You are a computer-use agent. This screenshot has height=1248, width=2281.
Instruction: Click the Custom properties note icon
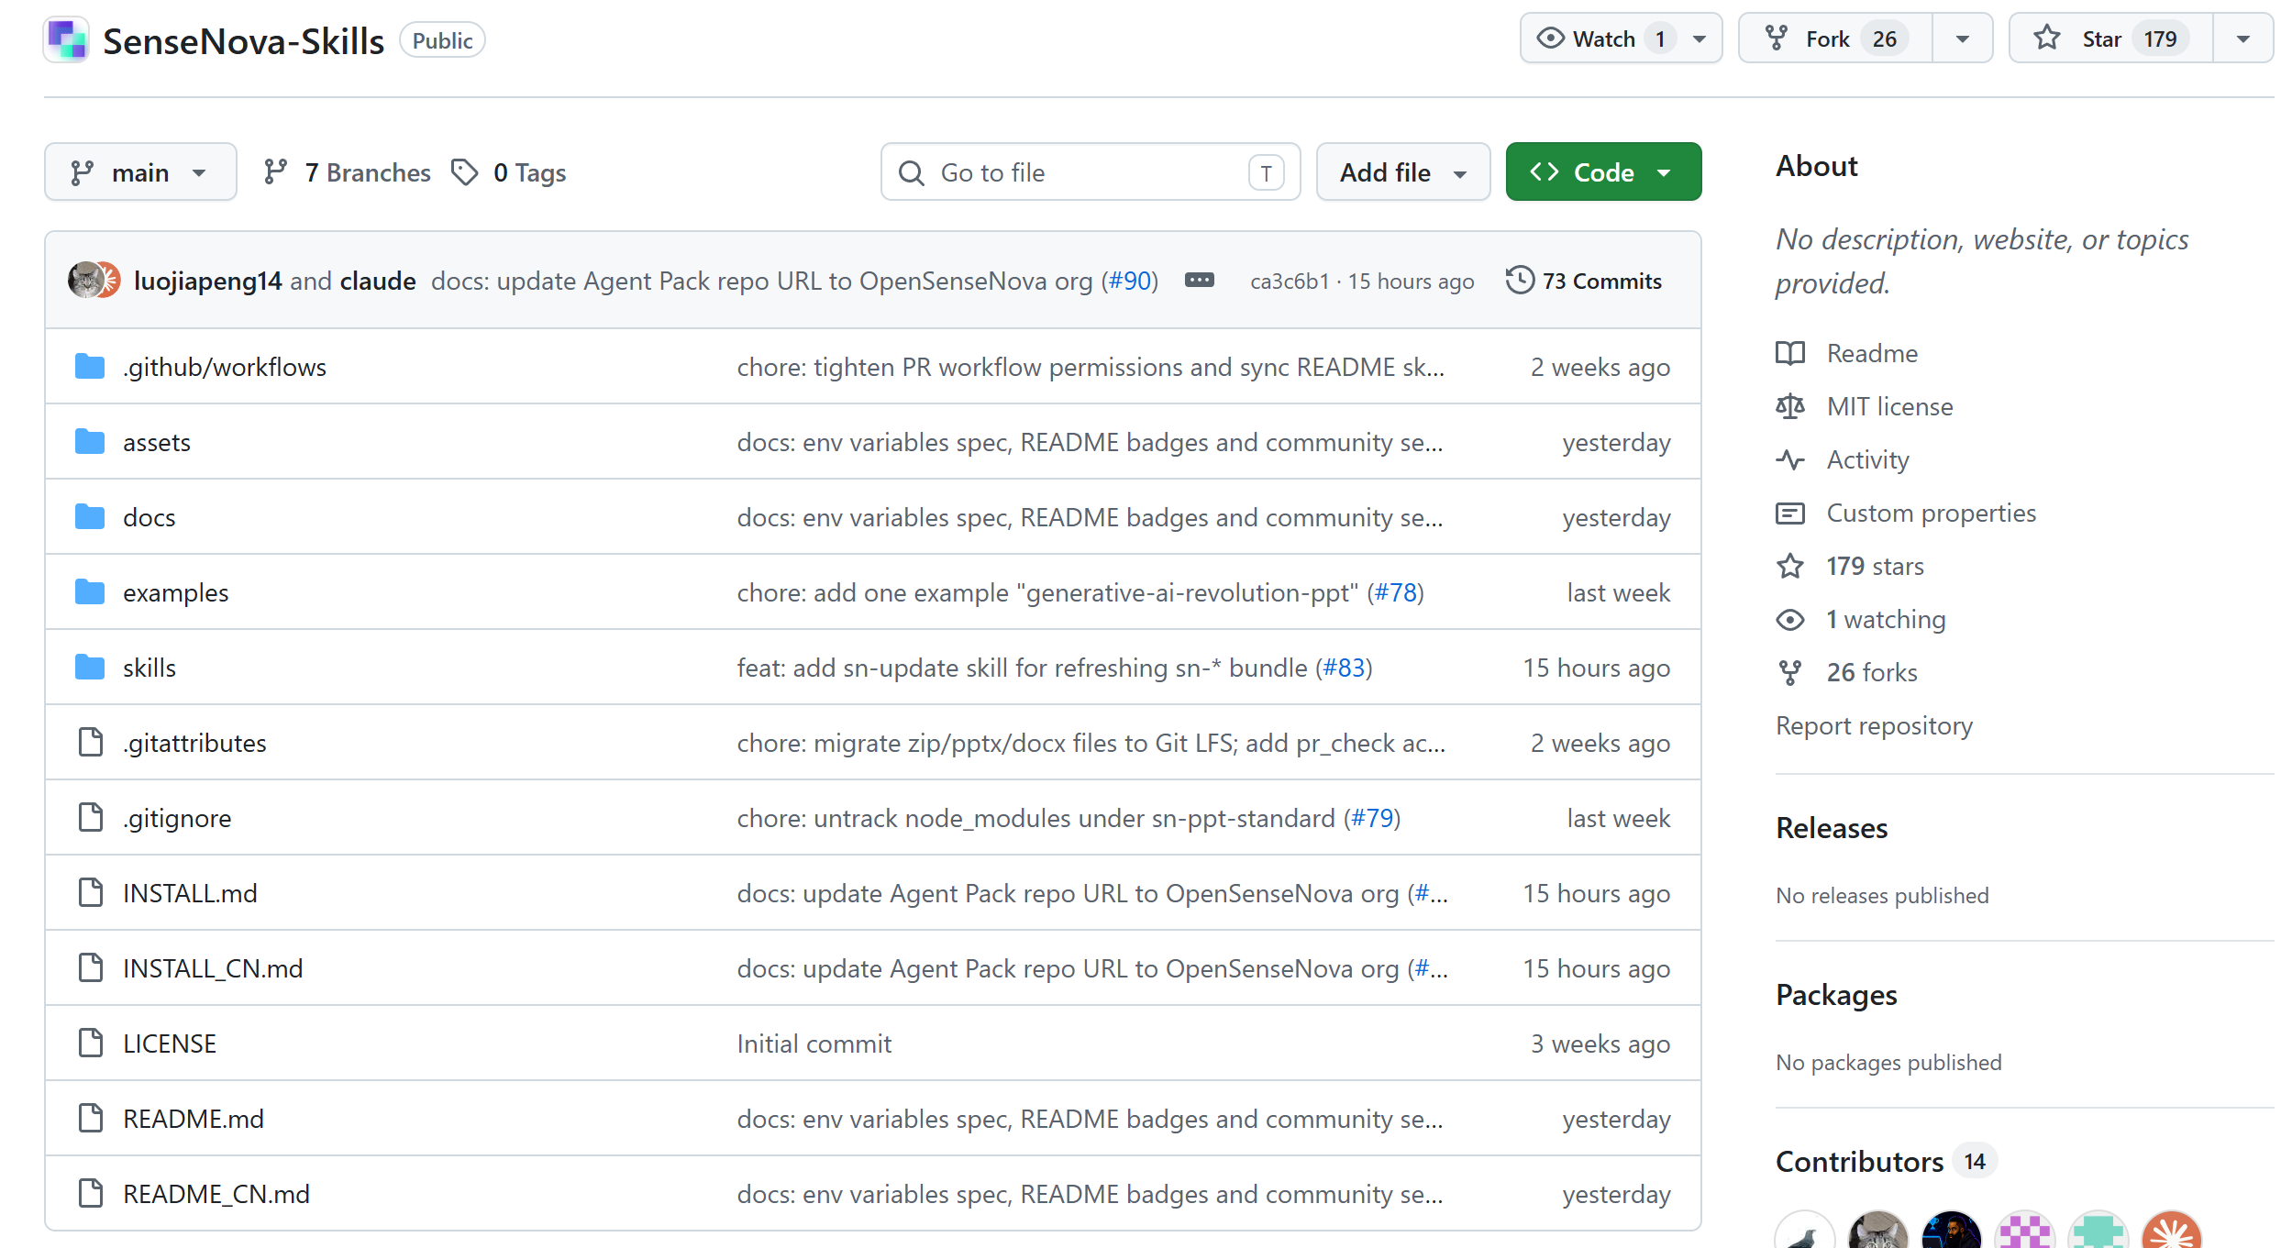(1790, 513)
